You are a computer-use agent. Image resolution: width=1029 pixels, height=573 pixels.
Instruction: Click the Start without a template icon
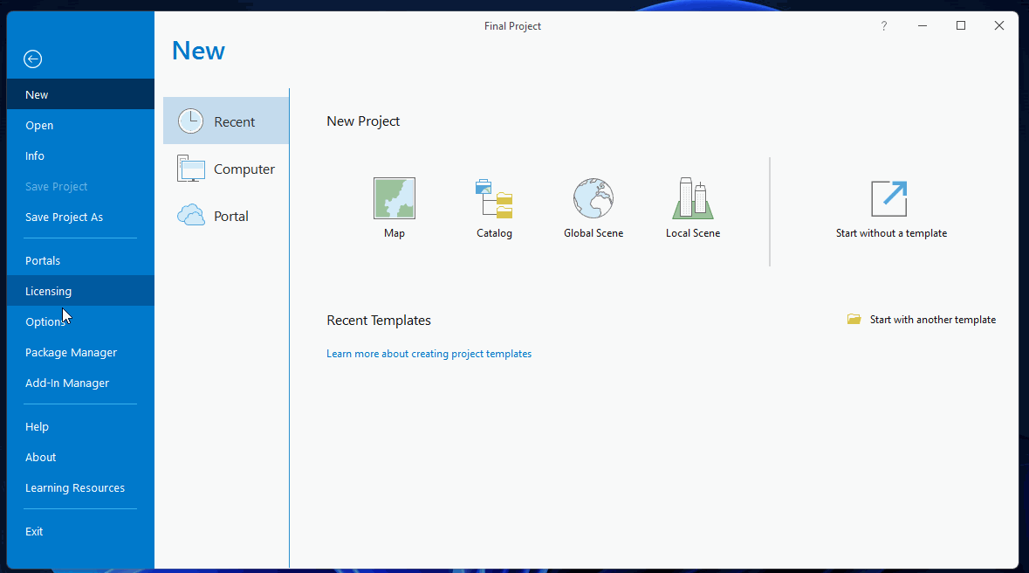coord(889,199)
